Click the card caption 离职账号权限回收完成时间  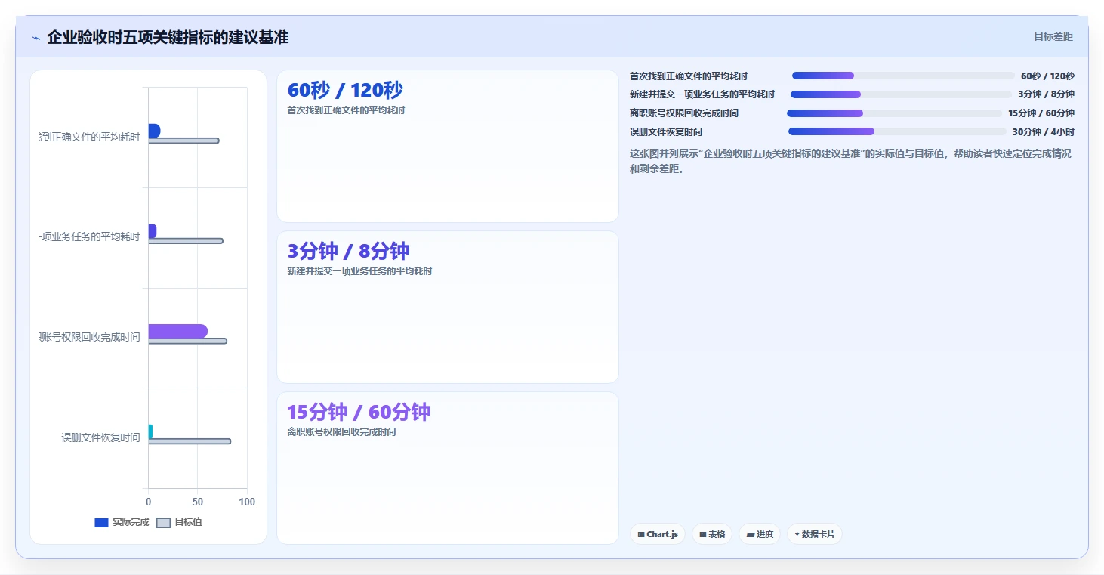[341, 432]
